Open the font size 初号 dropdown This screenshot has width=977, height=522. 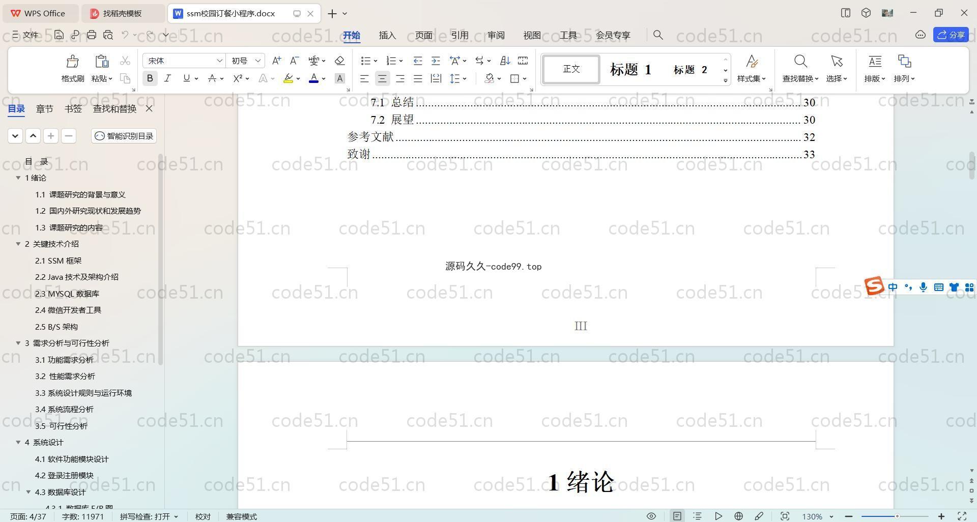257,61
